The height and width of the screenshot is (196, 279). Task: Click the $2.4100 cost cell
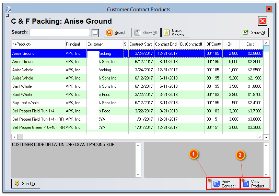(x=251, y=103)
